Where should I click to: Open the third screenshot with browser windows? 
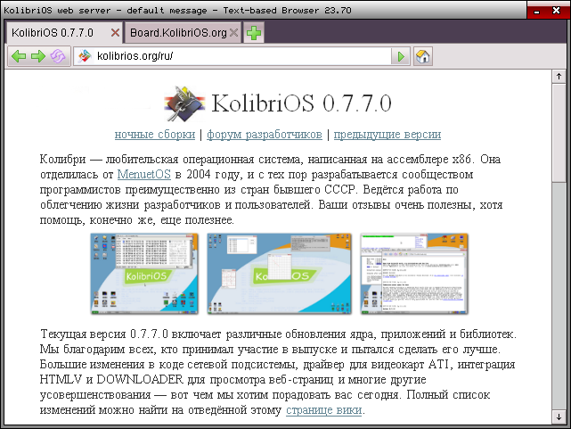[414, 274]
